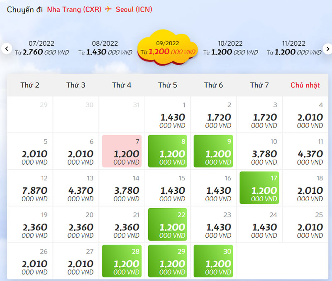The width and height of the screenshot is (332, 281).
Task: Select September 12 fare 7.870
Action: click(30, 188)
